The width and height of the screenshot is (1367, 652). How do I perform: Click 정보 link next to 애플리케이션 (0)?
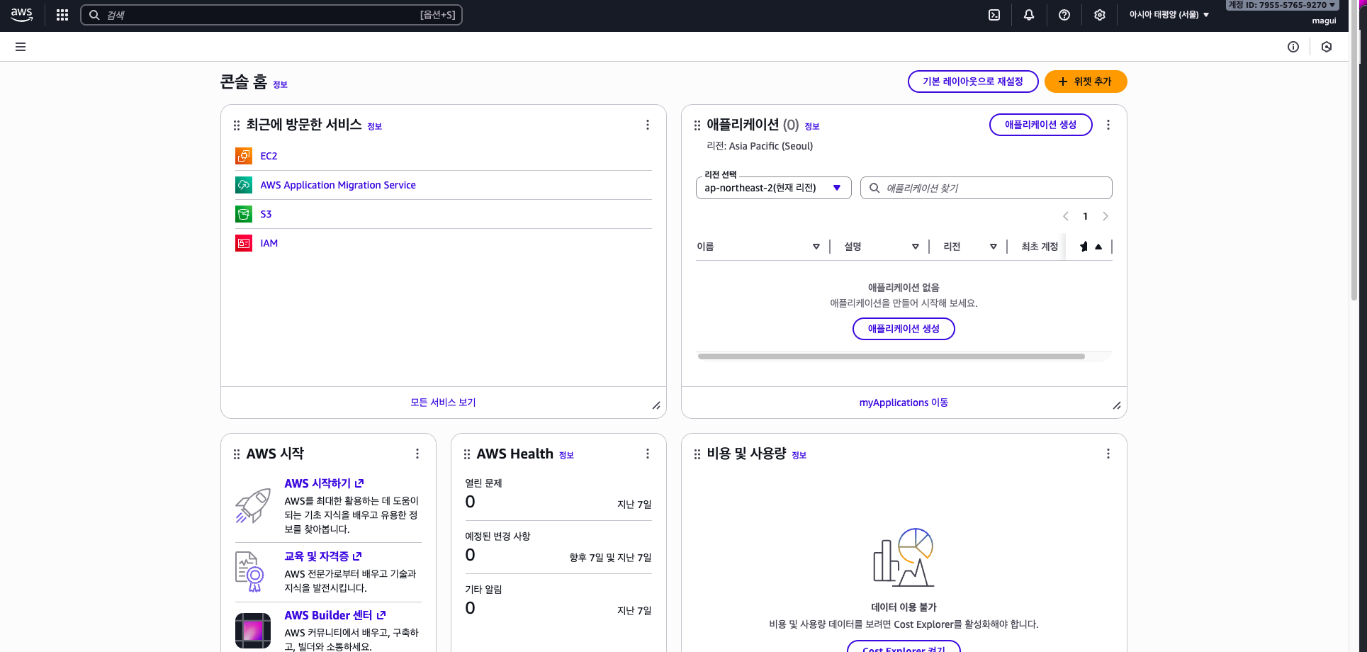coord(812,126)
